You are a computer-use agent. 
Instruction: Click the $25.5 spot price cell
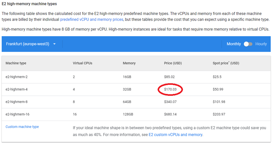pos(217,77)
